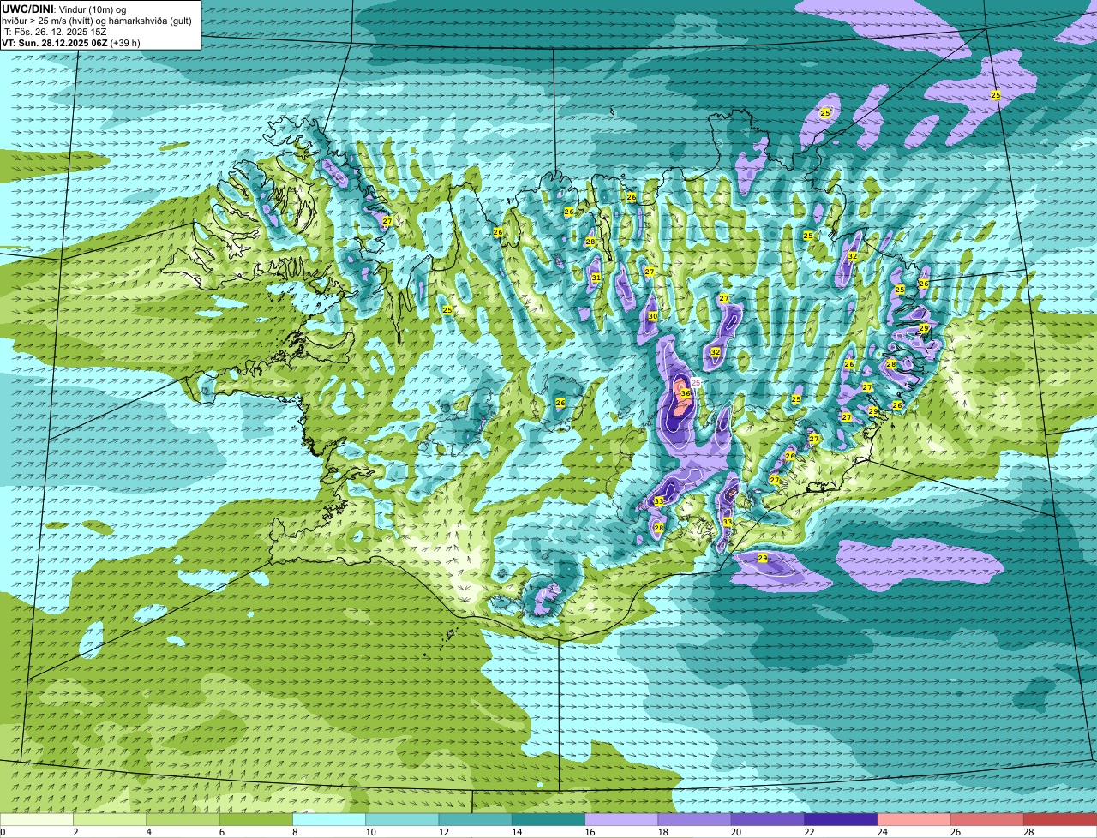The image size is (1097, 838).
Task: Click the 12–14 m/s teal legend segment
Action: coord(476,819)
